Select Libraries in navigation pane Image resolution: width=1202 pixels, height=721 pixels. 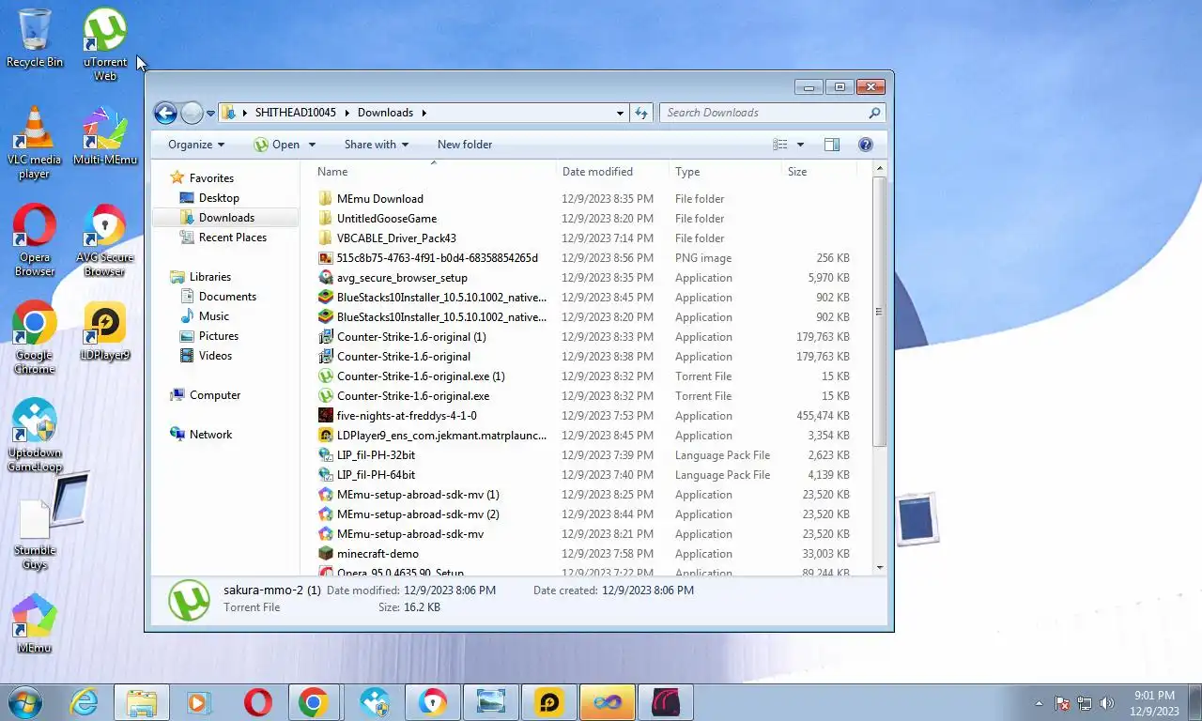click(x=209, y=277)
